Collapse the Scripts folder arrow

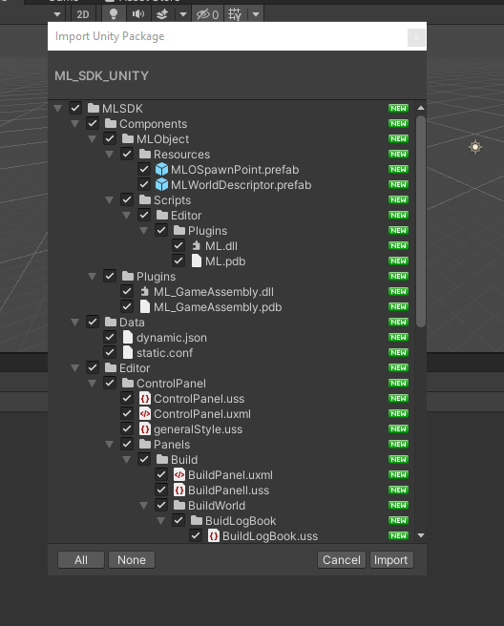109,200
